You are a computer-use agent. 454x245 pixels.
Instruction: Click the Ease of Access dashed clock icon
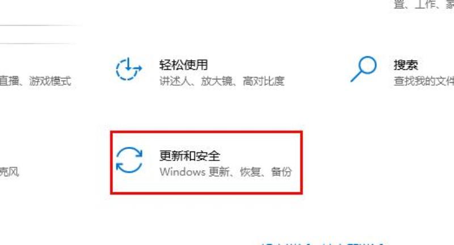[129, 69]
